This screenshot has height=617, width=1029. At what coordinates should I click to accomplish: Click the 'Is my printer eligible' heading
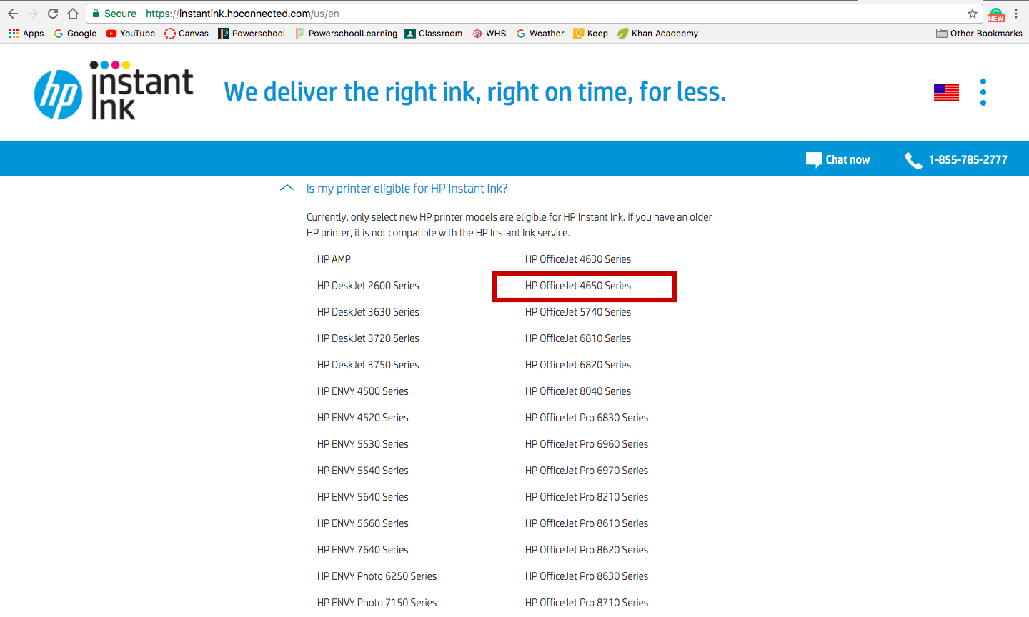[x=407, y=189]
